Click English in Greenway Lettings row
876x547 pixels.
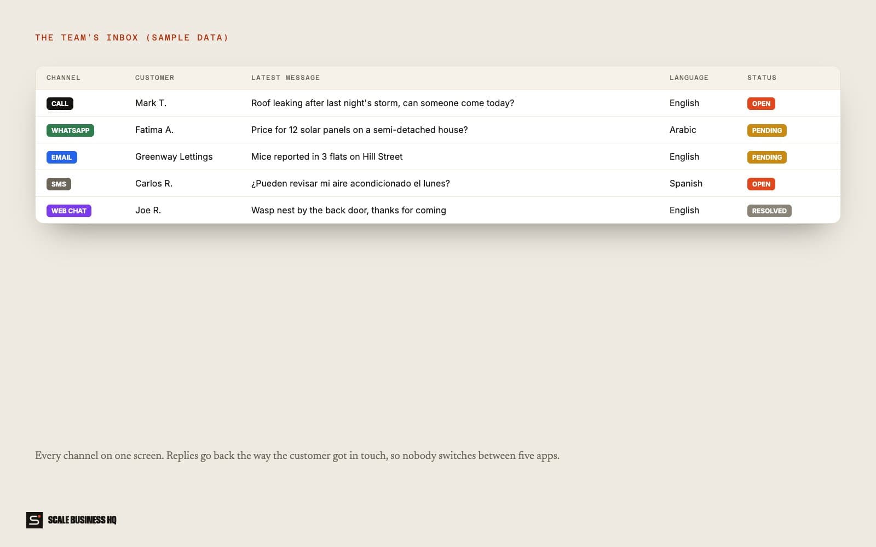[684, 156]
